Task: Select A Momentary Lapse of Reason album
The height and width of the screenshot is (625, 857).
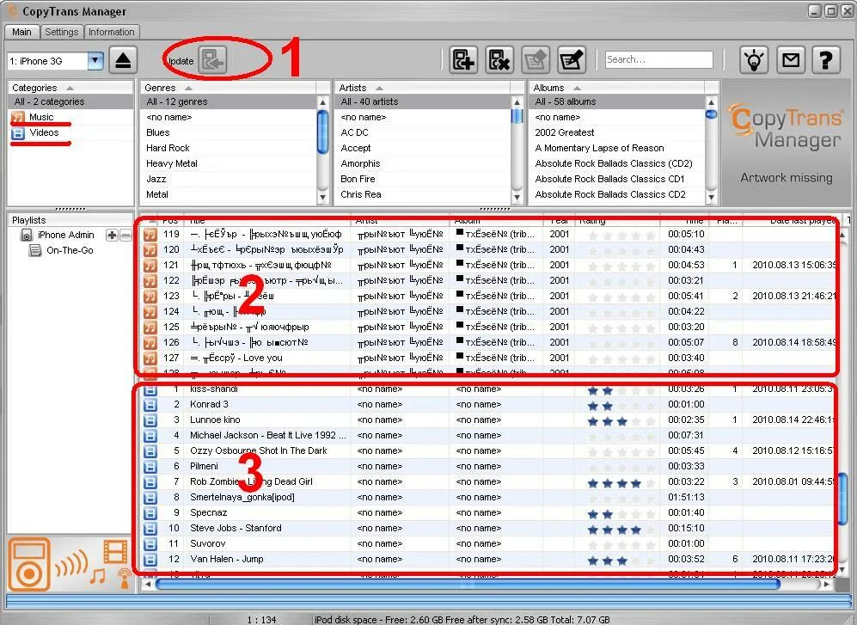Action: (x=617, y=148)
